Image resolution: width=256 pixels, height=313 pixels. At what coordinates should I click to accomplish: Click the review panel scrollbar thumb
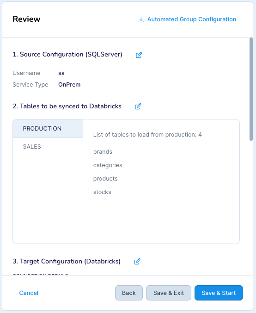[251, 89]
